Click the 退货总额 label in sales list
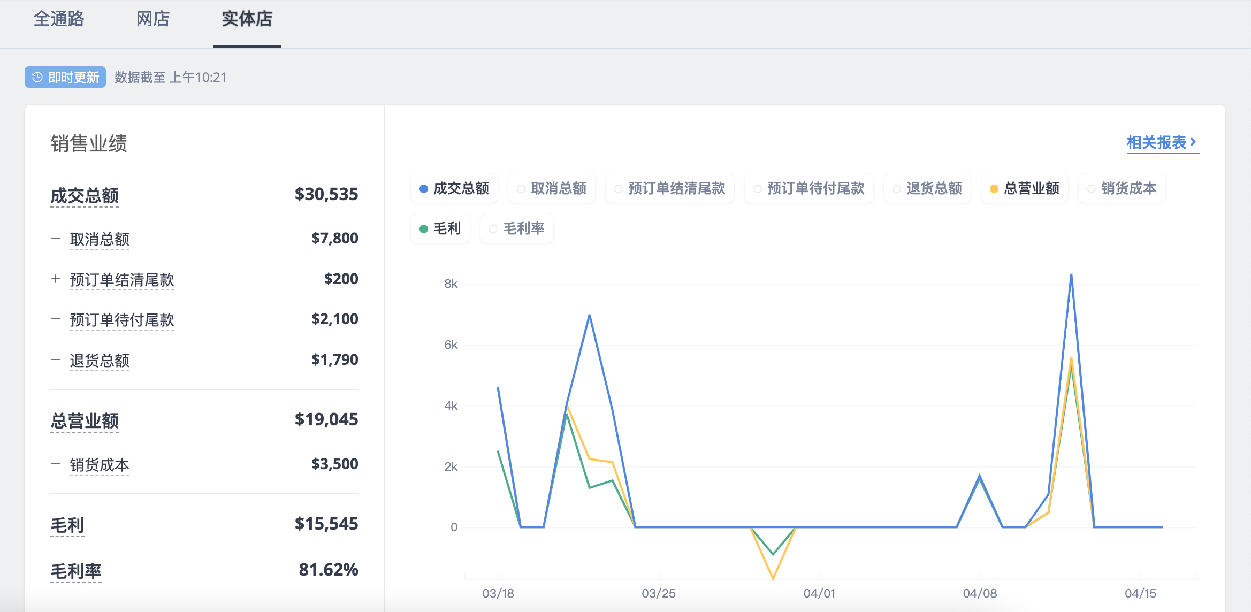 [100, 361]
